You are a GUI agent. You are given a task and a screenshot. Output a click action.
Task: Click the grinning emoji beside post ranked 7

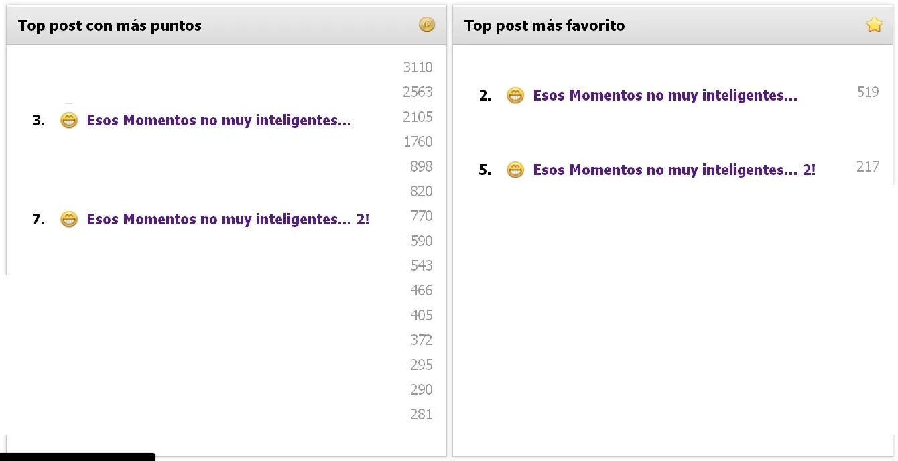coord(69,219)
